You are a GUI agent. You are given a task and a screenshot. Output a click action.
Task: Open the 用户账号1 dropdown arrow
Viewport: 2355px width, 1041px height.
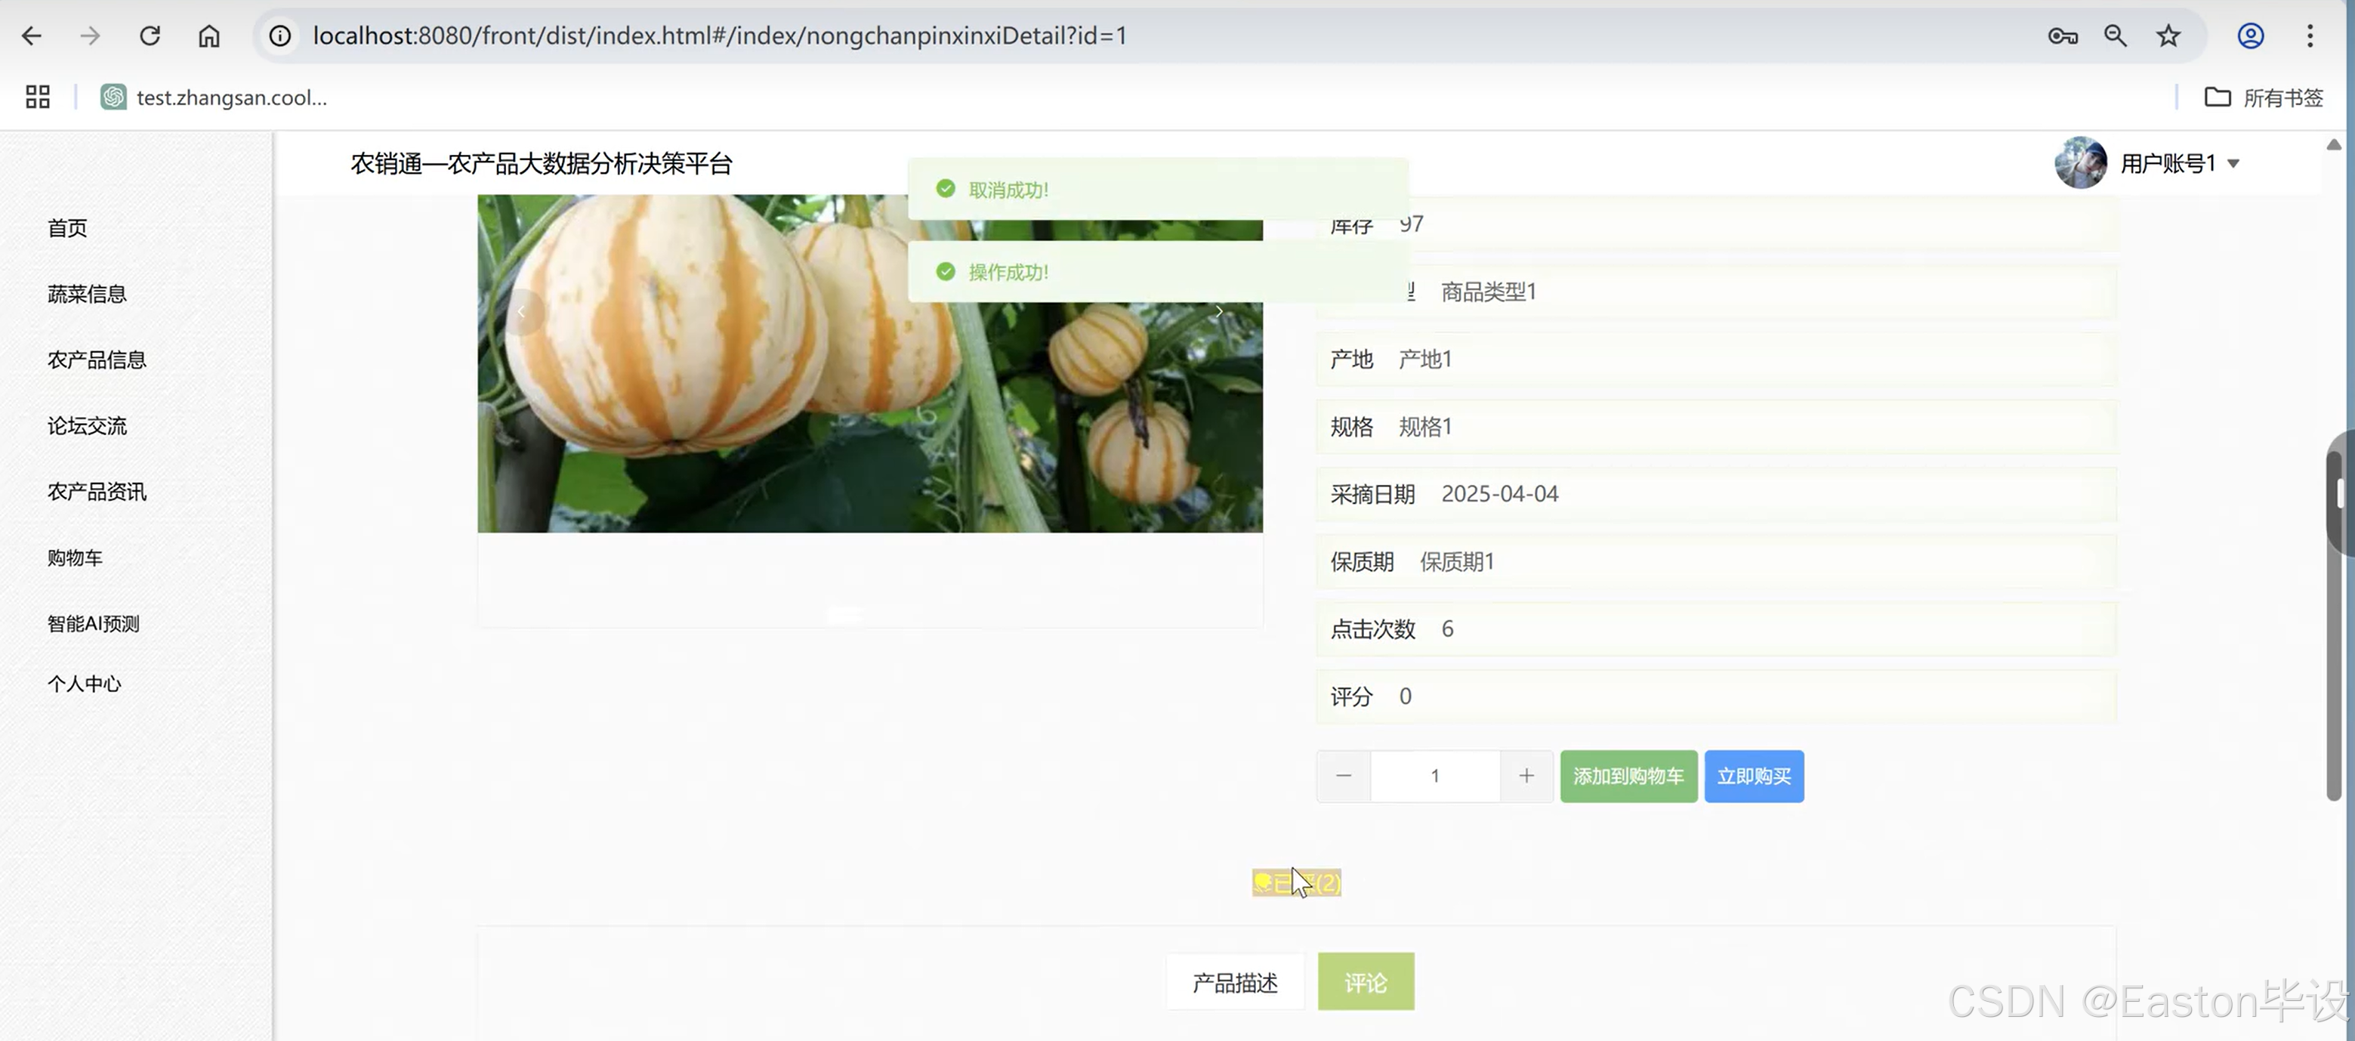point(2233,164)
